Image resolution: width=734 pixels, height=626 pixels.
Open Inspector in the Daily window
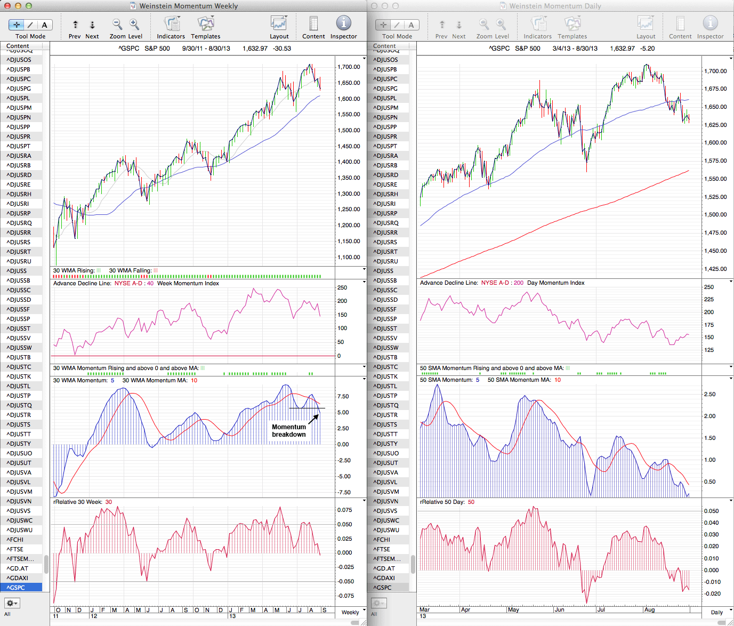[x=711, y=23]
